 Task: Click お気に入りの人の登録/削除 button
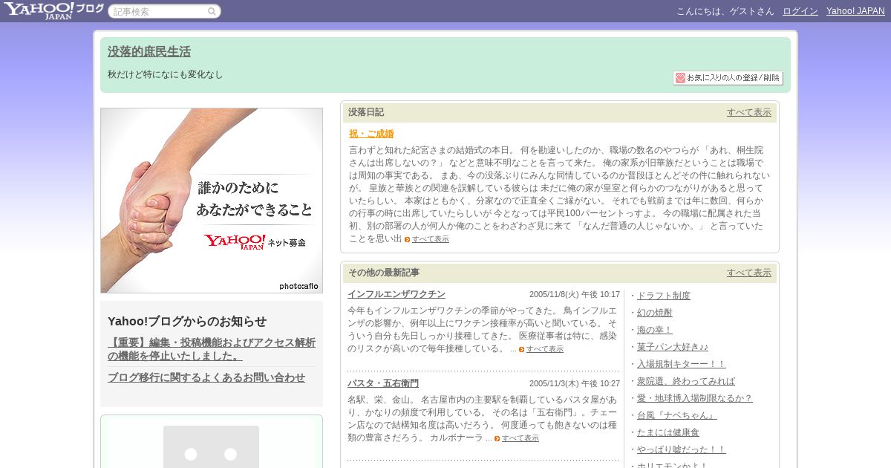[x=728, y=78]
